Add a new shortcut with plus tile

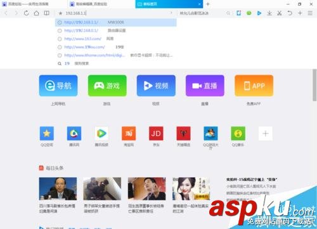(x=266, y=133)
